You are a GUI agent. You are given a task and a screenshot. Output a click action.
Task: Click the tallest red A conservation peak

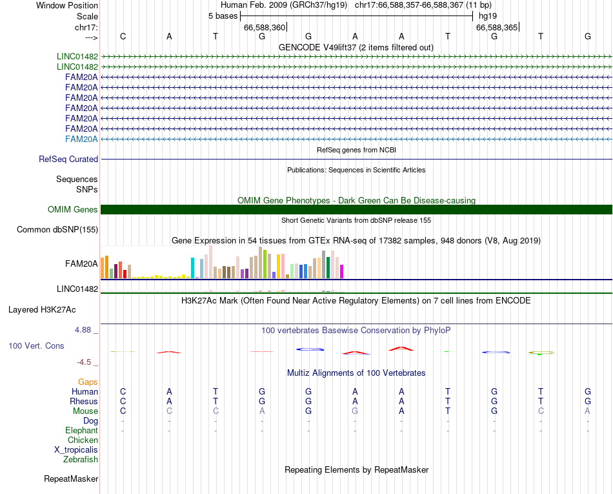pyautogui.click(x=401, y=349)
